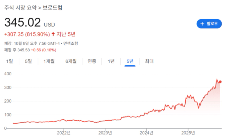The width and height of the screenshot is (226, 138).
Task: Click the 345.02 stock price
Action: (x=22, y=23)
